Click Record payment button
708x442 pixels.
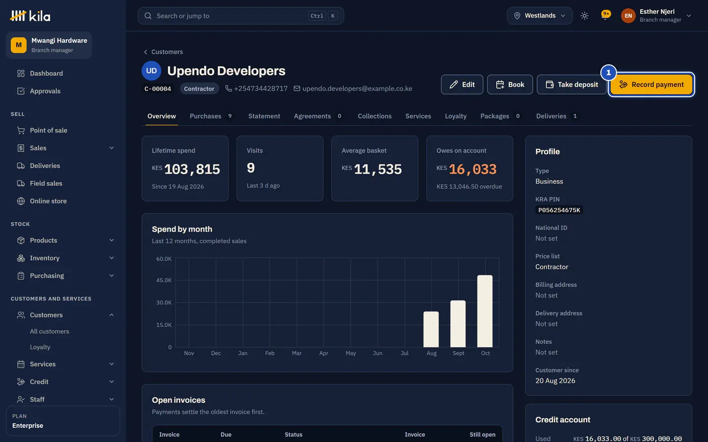coord(651,84)
